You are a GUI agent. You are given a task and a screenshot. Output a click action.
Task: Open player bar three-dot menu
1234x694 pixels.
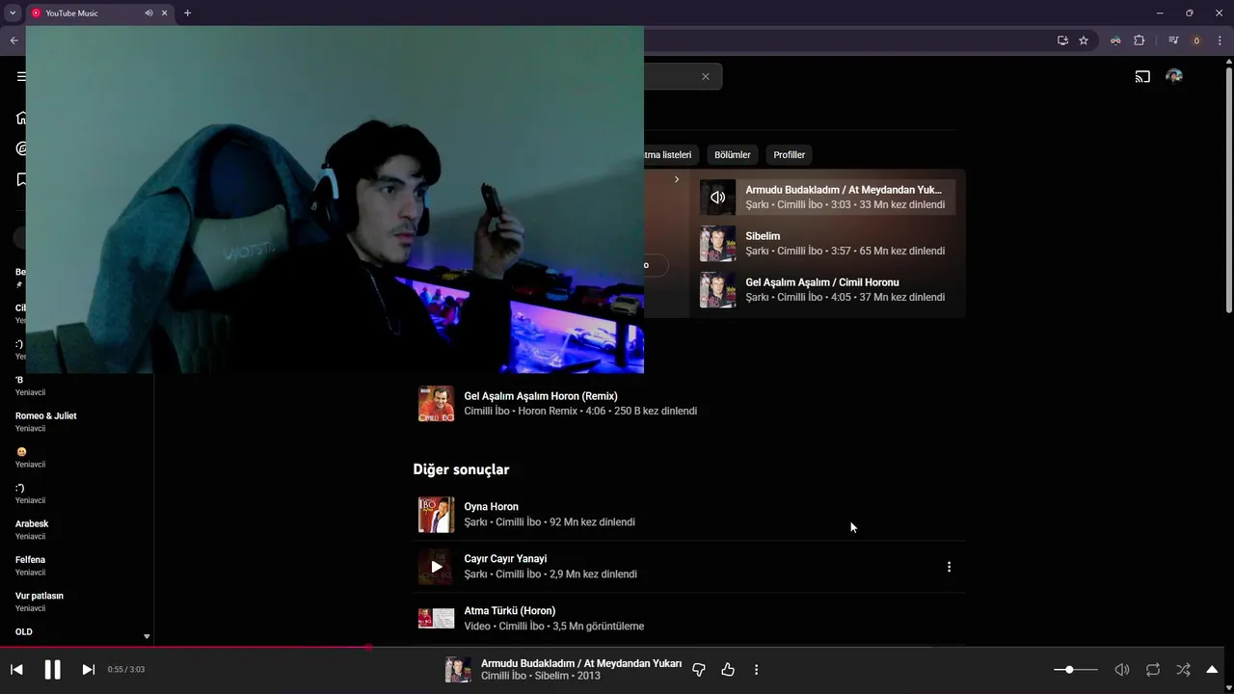(x=756, y=669)
